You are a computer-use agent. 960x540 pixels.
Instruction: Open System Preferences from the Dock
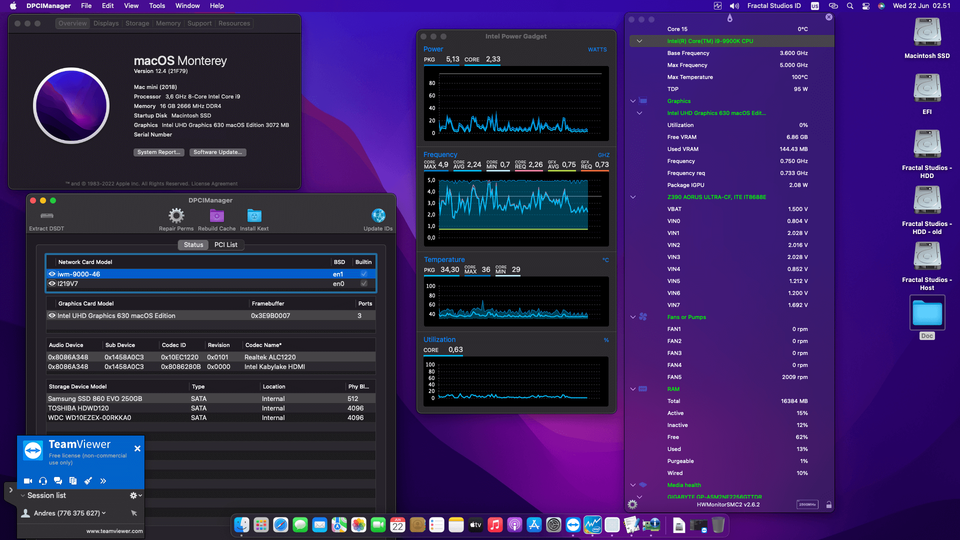[x=553, y=525]
